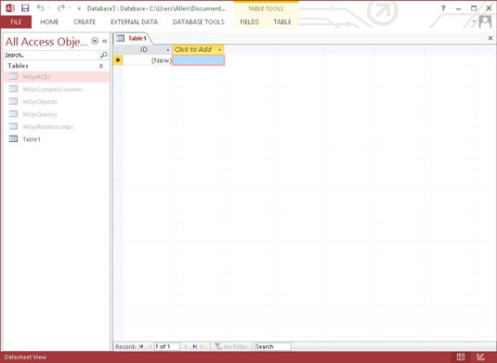Open the account dropdown arrow beside user picture
497x363 pixels.
474,22
